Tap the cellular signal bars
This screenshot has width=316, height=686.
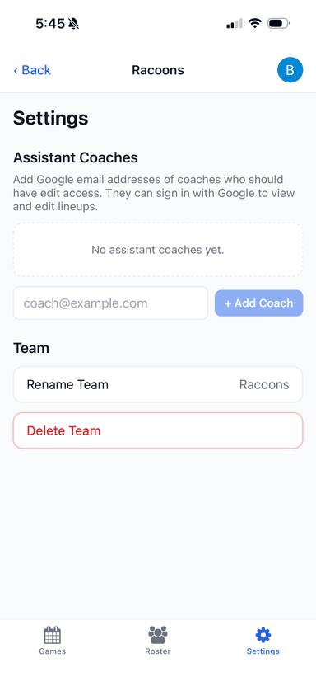[x=235, y=24]
